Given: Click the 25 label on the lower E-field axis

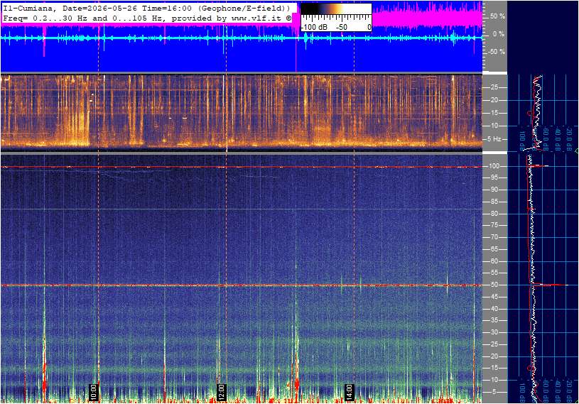Looking at the screenshot, I should [494, 344].
